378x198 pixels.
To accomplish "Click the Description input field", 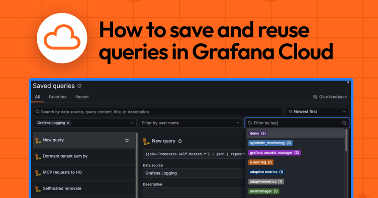I will (x=194, y=192).
